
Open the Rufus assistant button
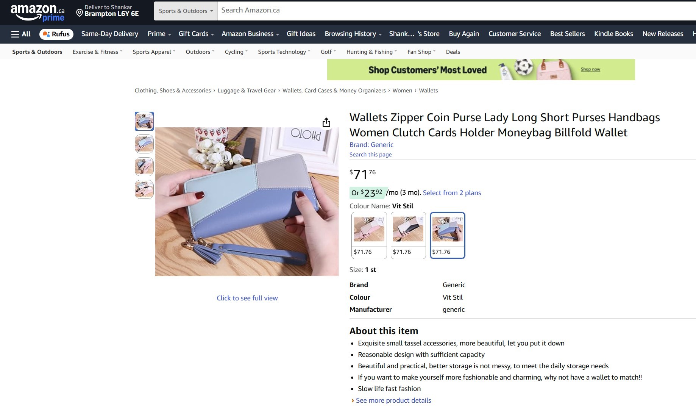point(56,34)
